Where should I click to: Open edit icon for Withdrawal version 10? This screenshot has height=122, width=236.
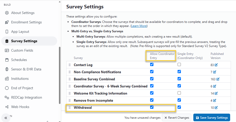click(x=216, y=108)
